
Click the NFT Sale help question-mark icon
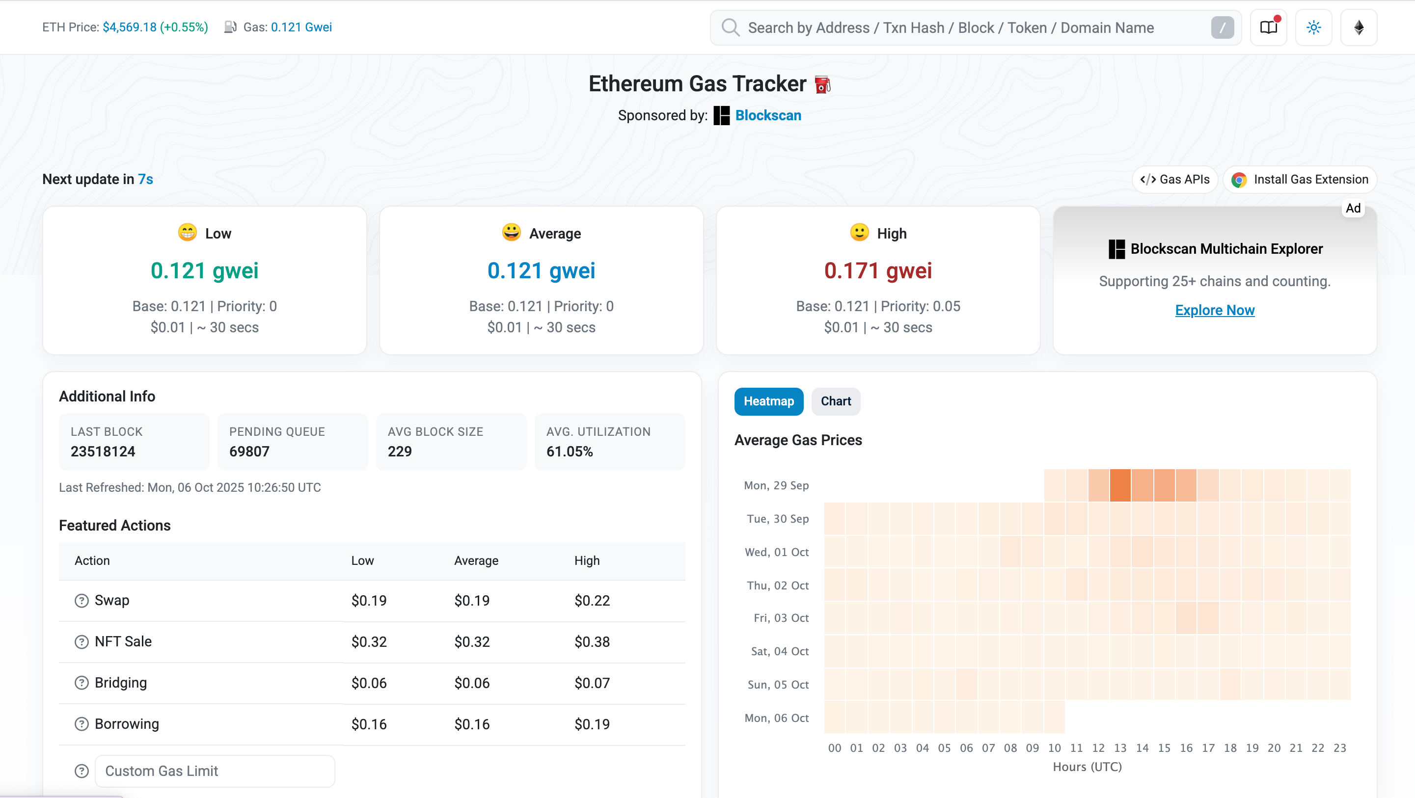(x=82, y=641)
